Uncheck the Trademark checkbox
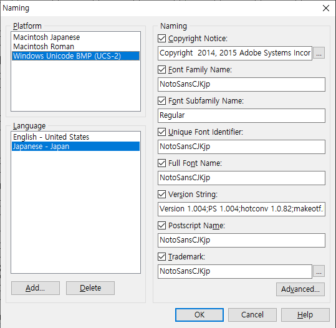Image resolution: width=336 pixels, height=328 pixels. (162, 257)
